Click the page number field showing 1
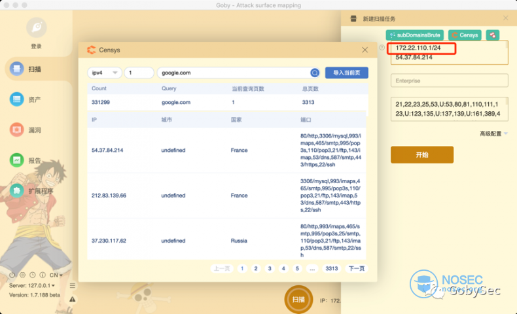The height and width of the screenshot is (314, 517). 139,73
